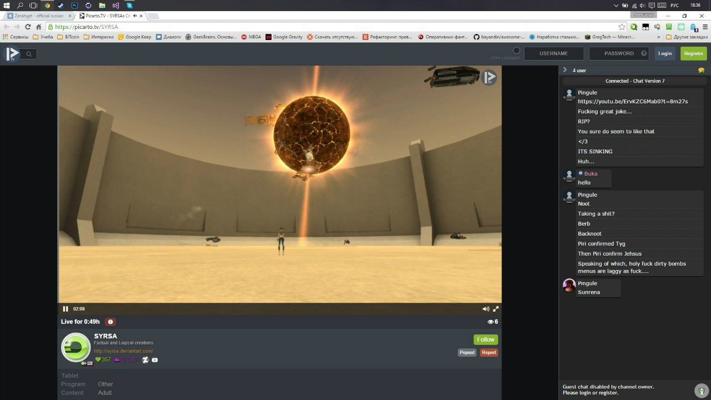Show hidden system tray icons chevron
The width and height of the screenshot is (711, 400).
616,5
